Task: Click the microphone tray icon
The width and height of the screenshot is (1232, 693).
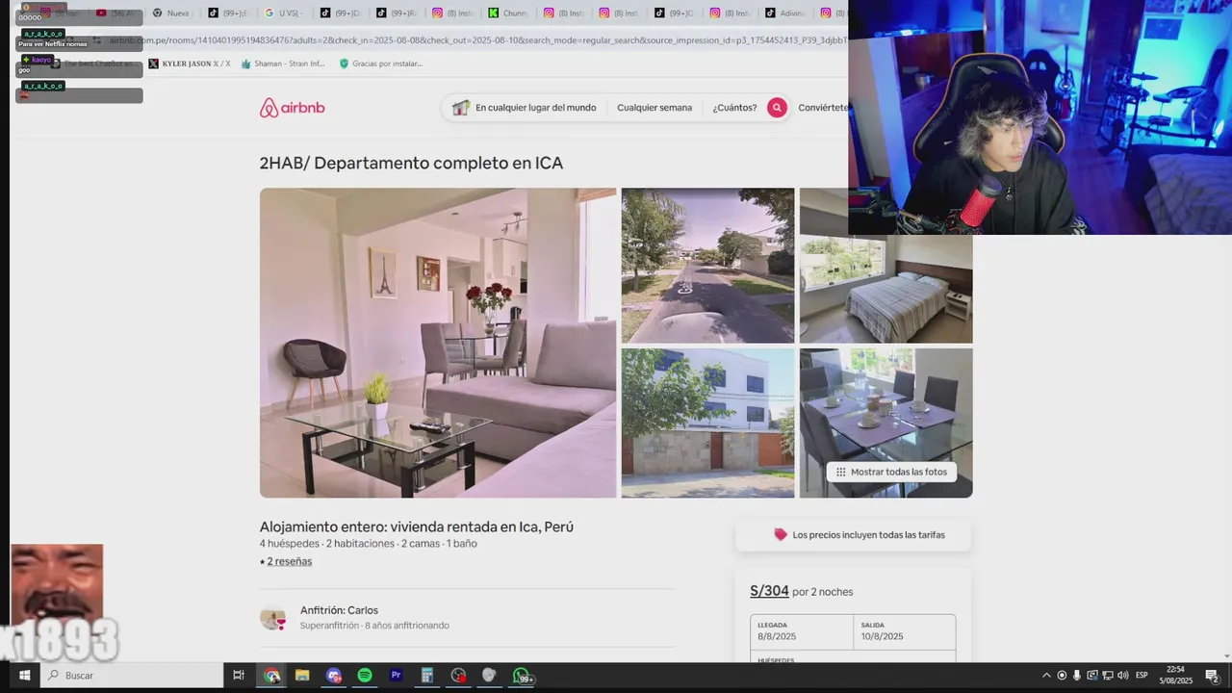Action: pos(1077,676)
